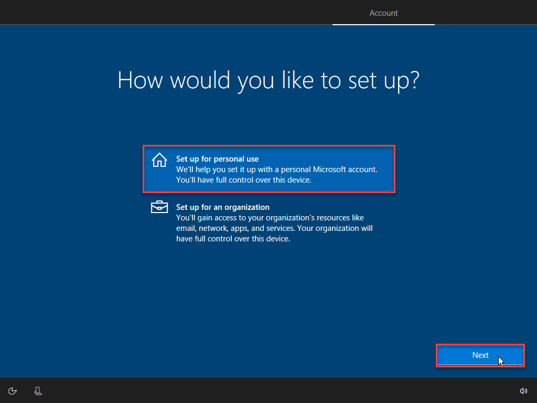Click the volume speaker icon at bottom right
The height and width of the screenshot is (403, 537).
523,391
